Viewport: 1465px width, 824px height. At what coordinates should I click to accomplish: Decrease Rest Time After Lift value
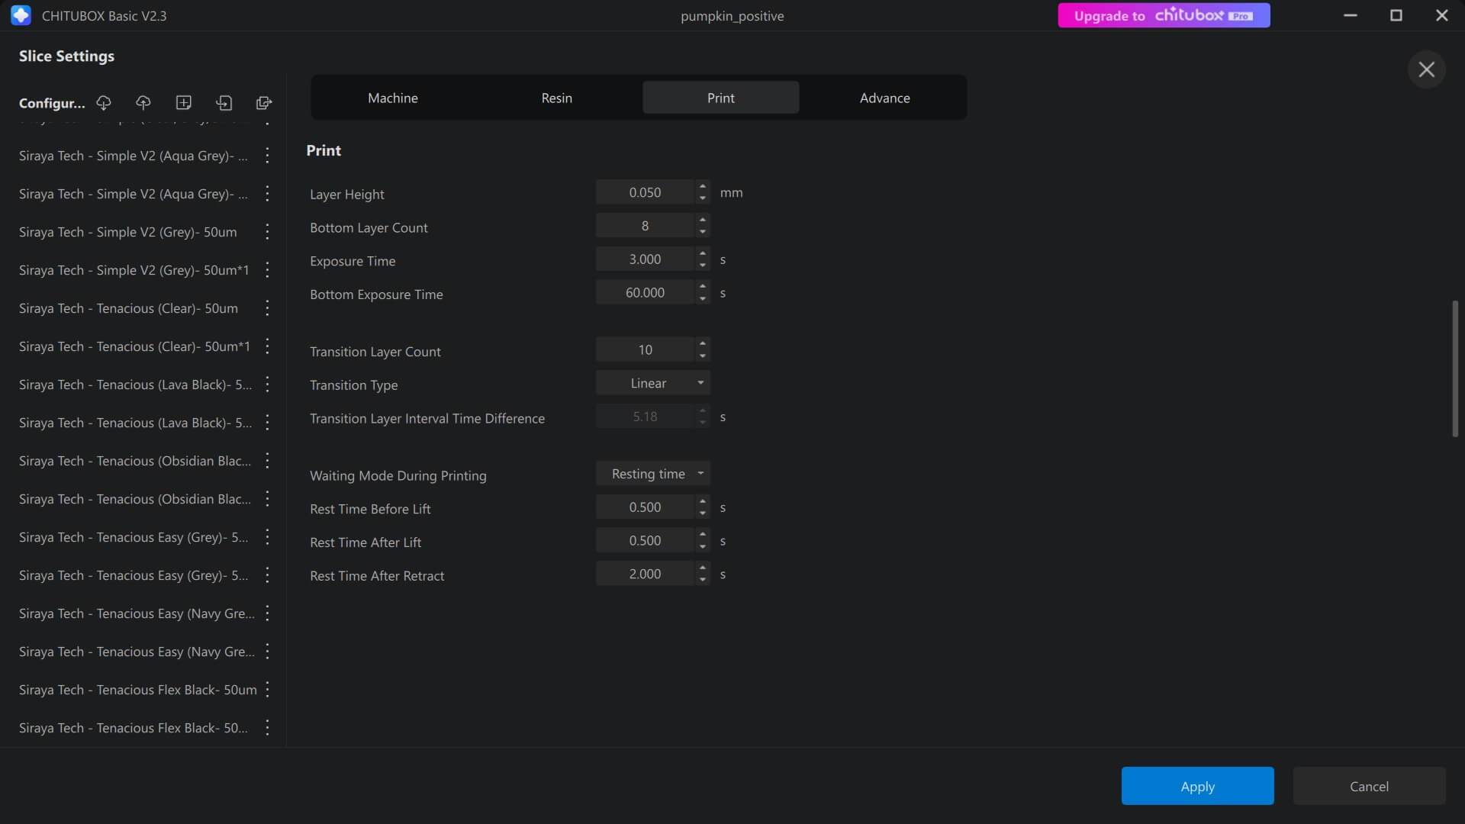click(703, 546)
